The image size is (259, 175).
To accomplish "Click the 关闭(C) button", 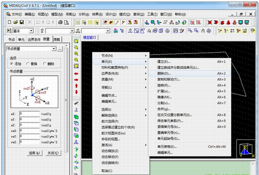I will click(x=53, y=153).
